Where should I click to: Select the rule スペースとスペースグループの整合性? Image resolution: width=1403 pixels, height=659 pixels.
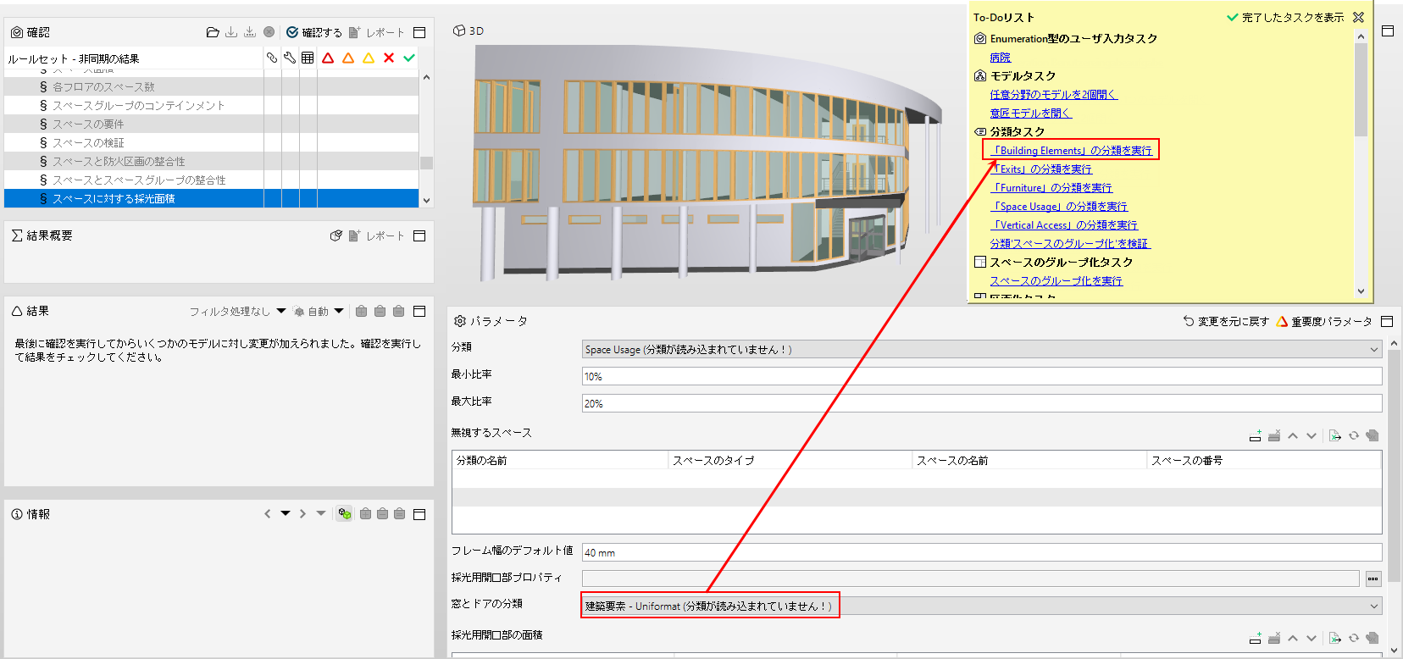coord(211,180)
